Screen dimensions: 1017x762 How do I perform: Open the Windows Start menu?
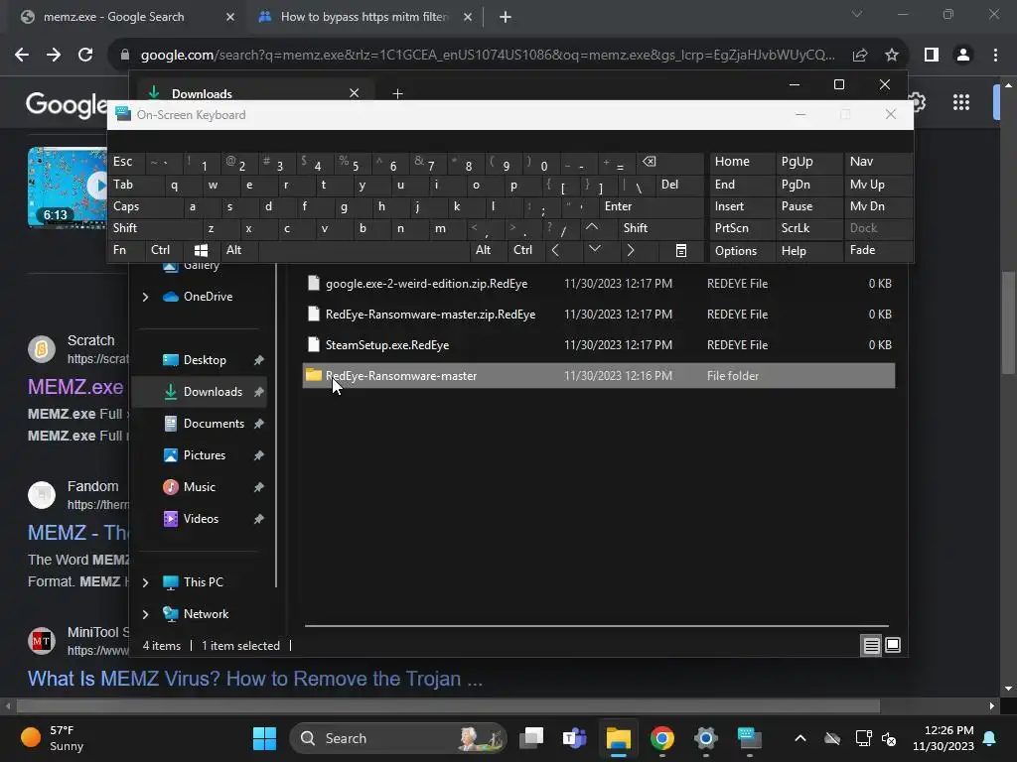pyautogui.click(x=264, y=738)
